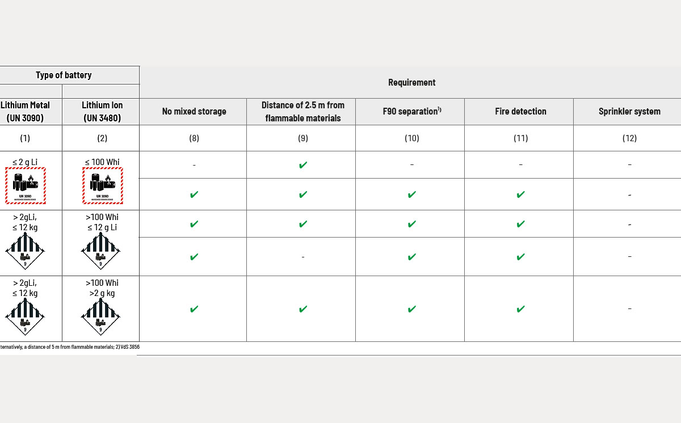Screen dimensions: 681x423
Task: Click the No mixed storage checkmark in the bottom row
Action: pyautogui.click(x=194, y=309)
